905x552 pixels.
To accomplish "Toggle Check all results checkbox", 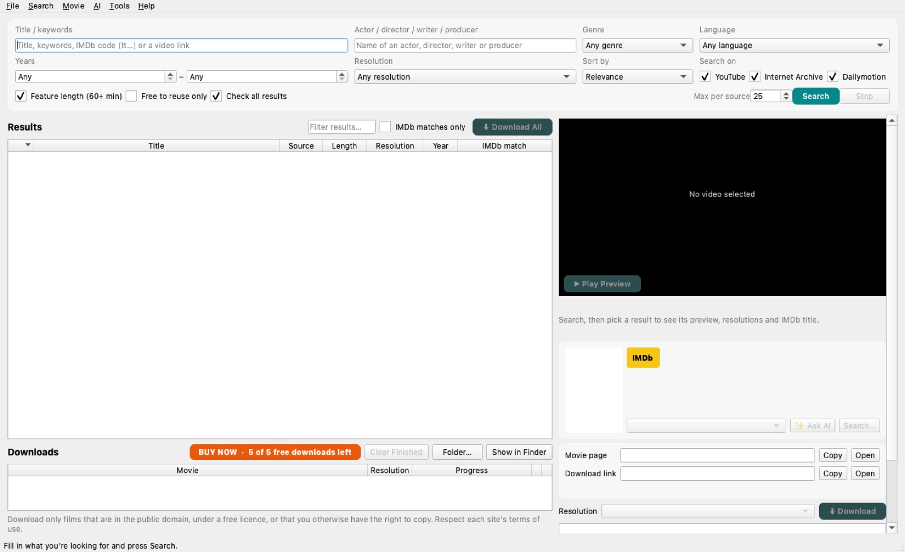I will tap(216, 96).
